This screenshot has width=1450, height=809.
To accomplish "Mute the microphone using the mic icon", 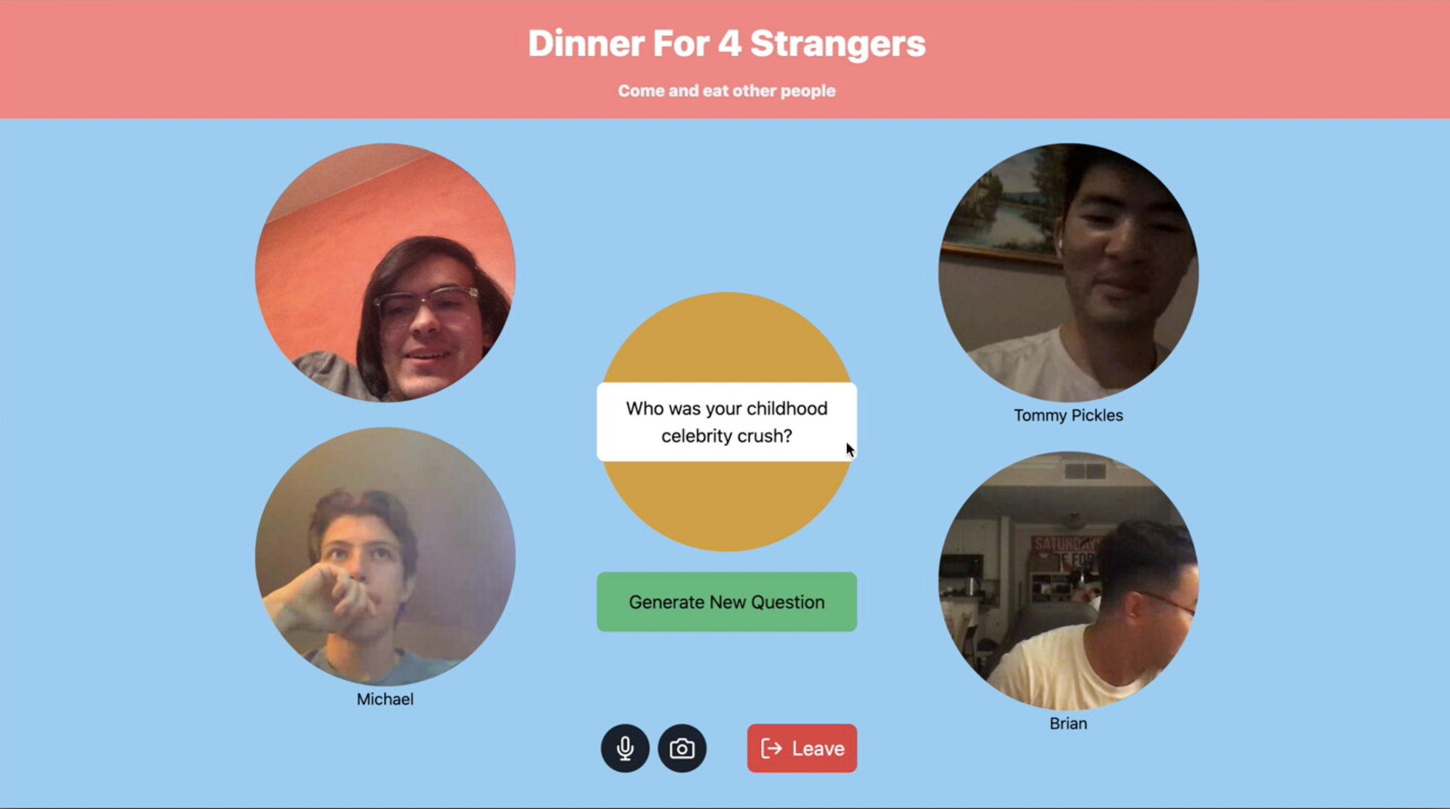I will point(625,748).
